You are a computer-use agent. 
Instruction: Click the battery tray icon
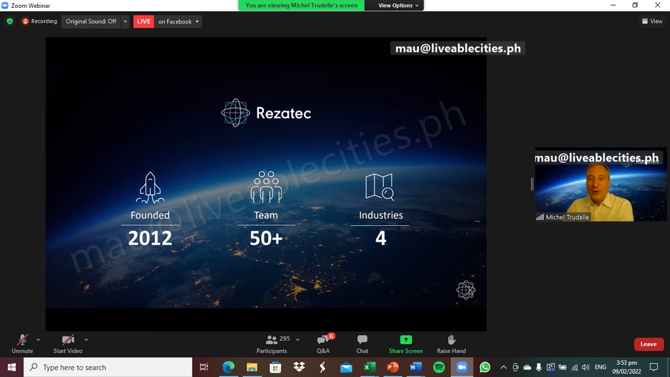[563, 367]
